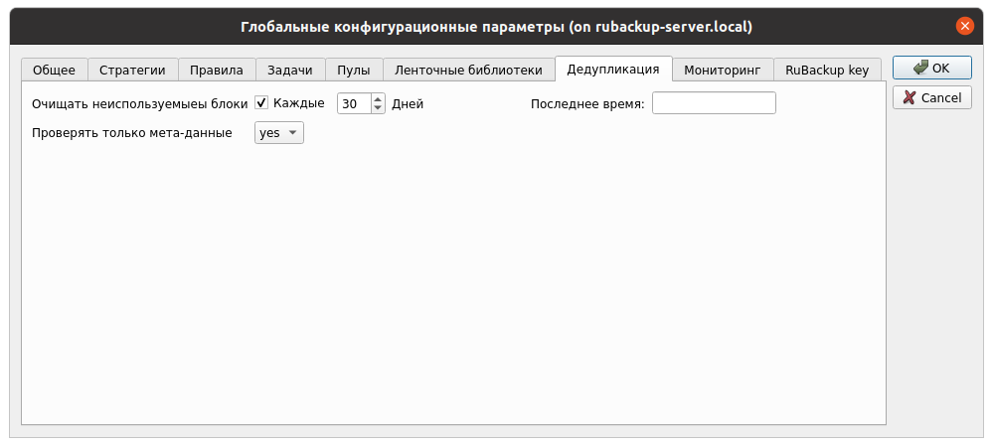Open the Ленточные библиотеки tab
The image size is (993, 447).
[468, 70]
